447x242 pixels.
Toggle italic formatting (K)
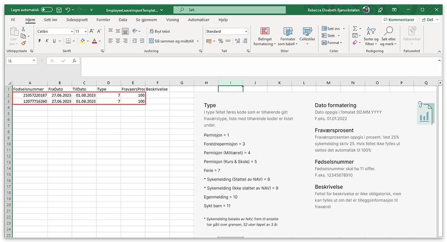(47, 41)
